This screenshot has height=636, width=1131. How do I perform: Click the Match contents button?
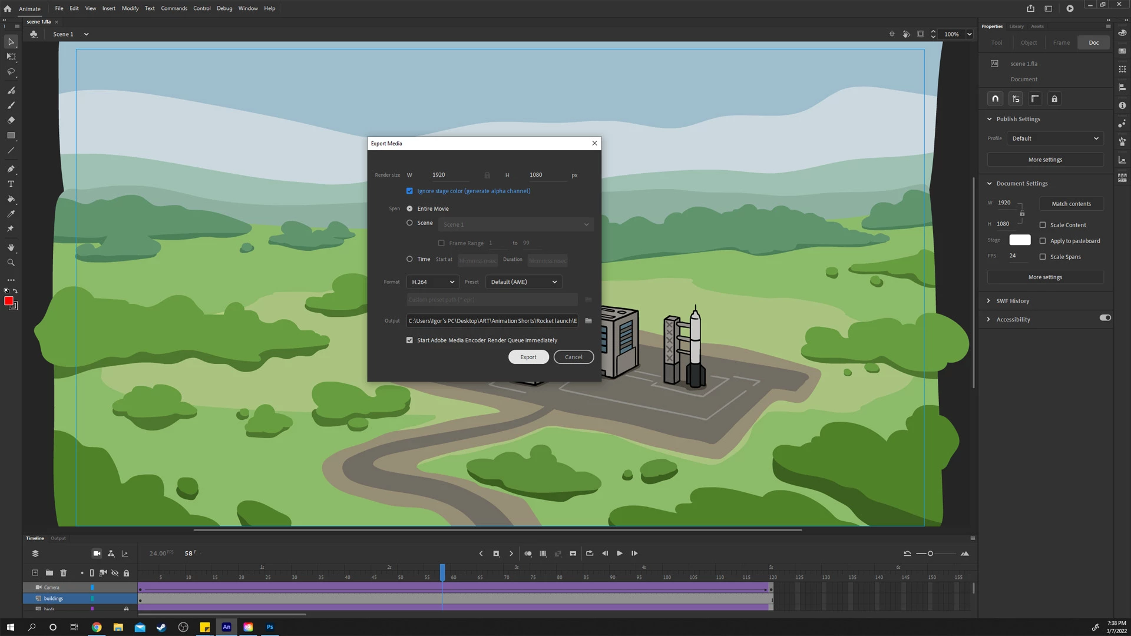pyautogui.click(x=1071, y=204)
